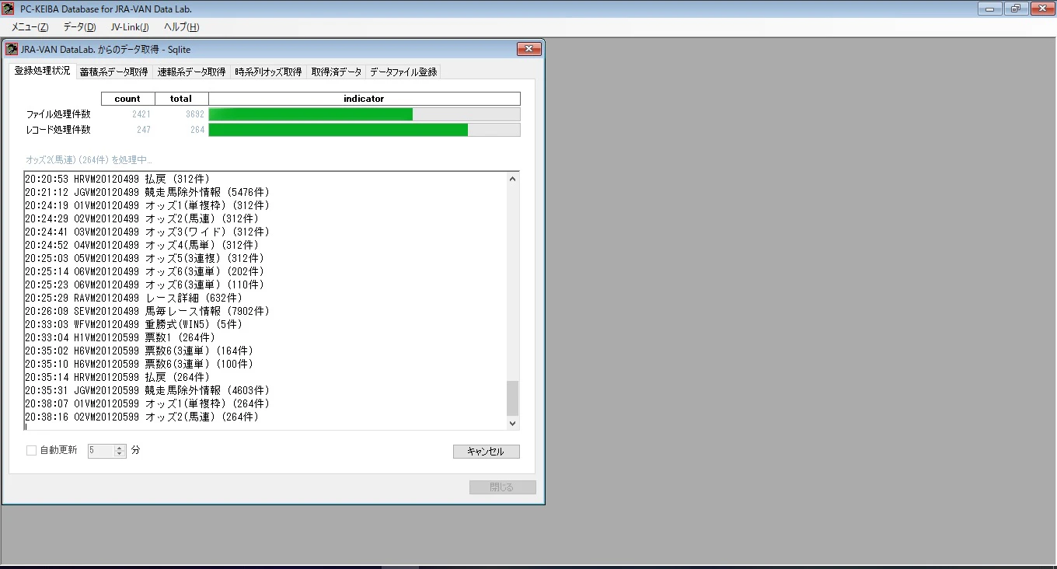
Task: Click the JRA-VAN DataLab dialog title icon
Action: 12,49
